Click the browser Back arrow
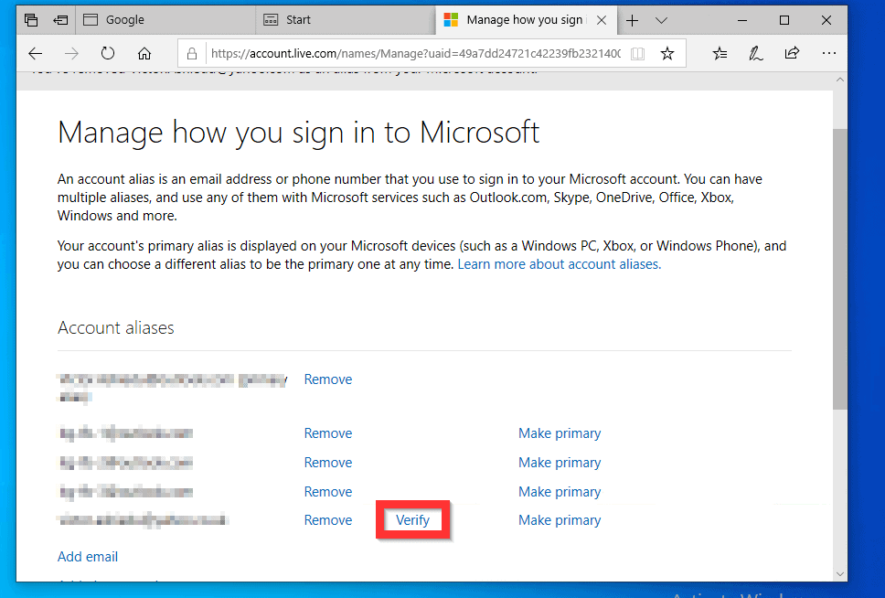 pos(35,53)
